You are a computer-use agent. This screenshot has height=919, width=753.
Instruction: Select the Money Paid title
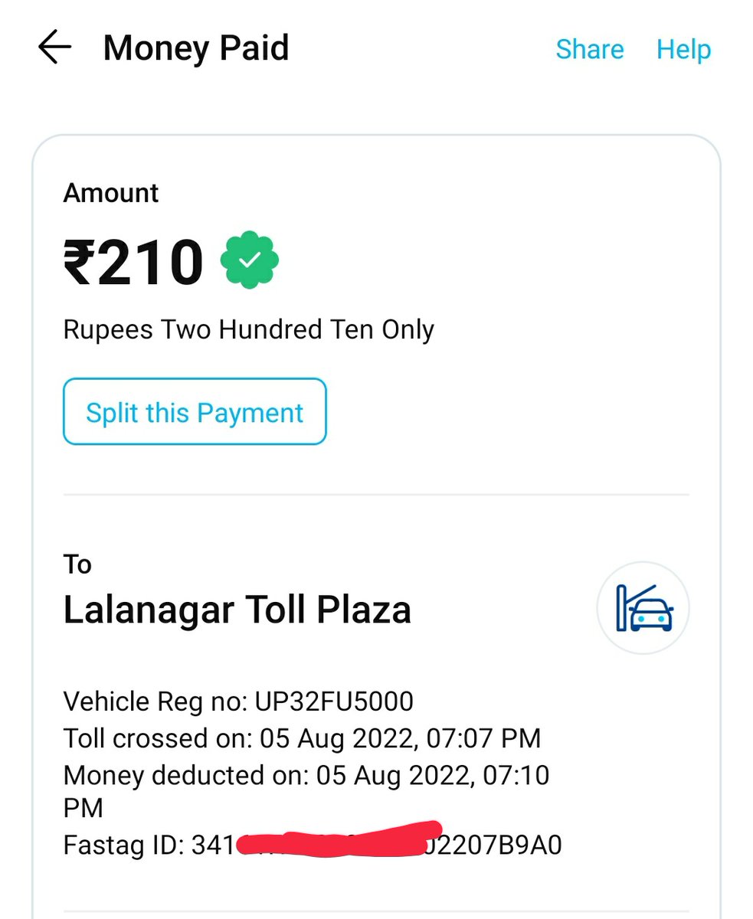(x=196, y=48)
